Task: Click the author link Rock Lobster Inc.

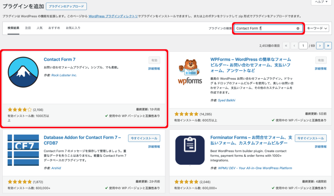Action: pos(64,75)
